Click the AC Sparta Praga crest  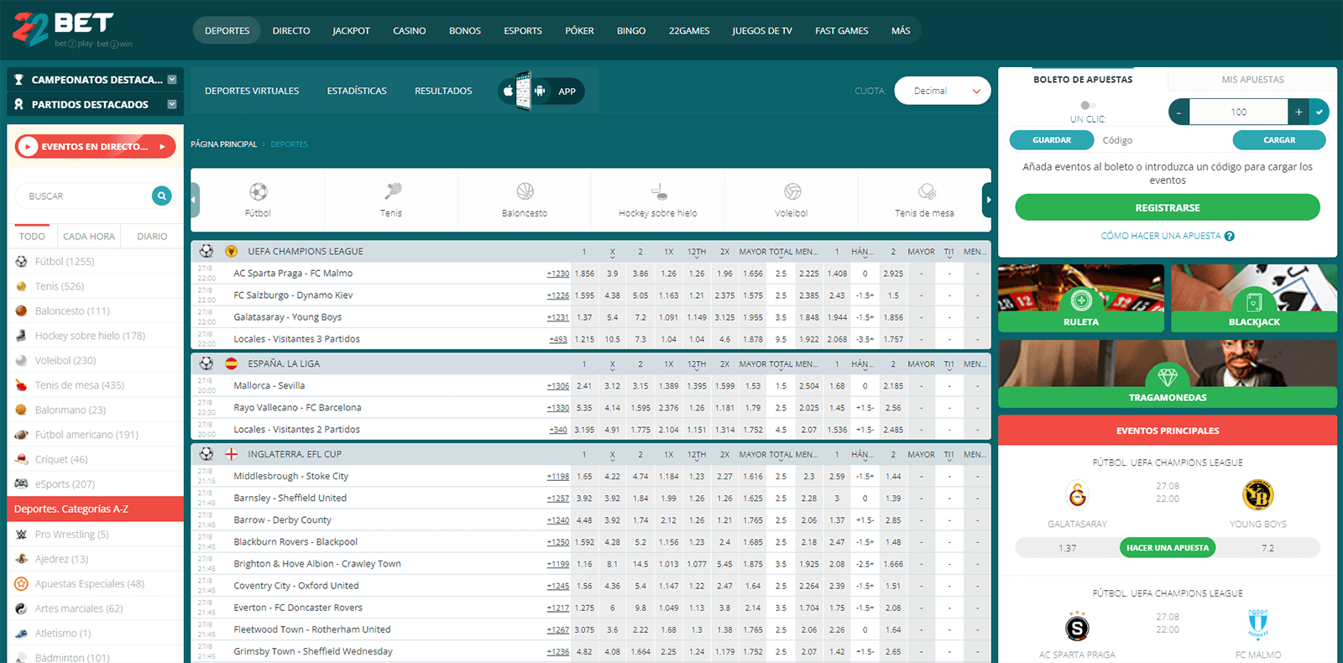pos(1077,627)
